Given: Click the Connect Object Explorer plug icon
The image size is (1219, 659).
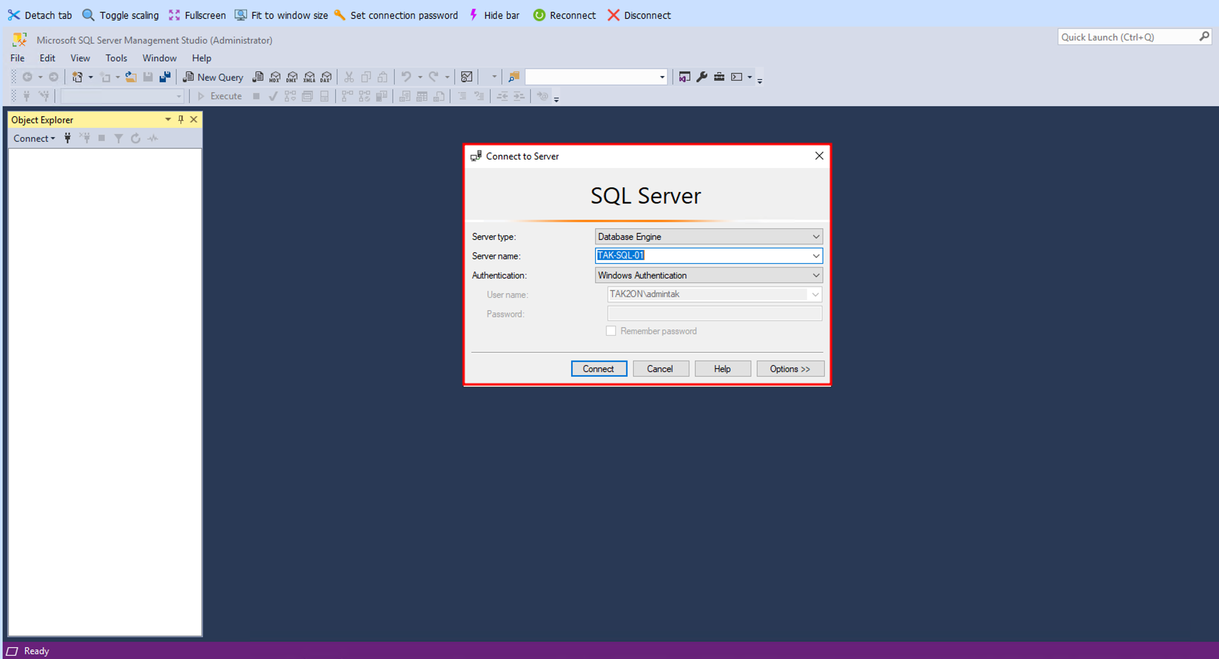Looking at the screenshot, I should tap(68, 138).
